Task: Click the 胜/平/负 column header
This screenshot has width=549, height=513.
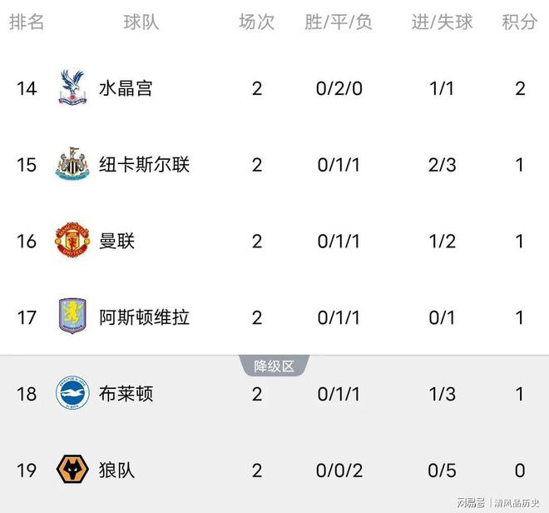Action: click(339, 22)
